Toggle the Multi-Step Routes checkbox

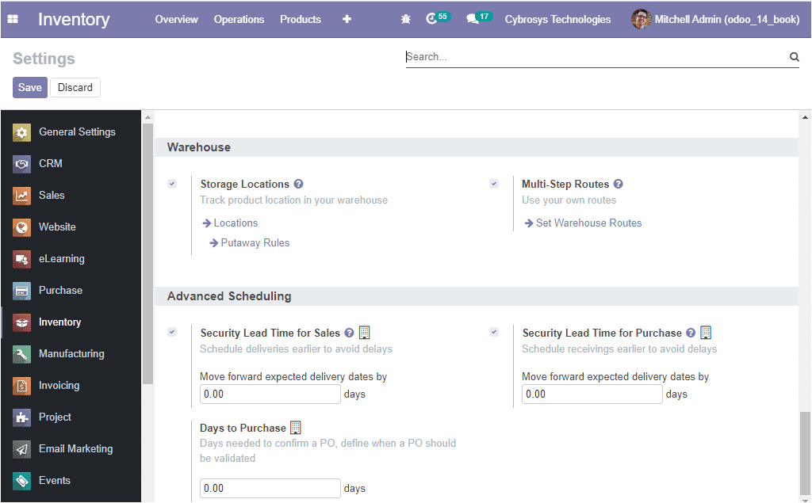click(x=494, y=184)
